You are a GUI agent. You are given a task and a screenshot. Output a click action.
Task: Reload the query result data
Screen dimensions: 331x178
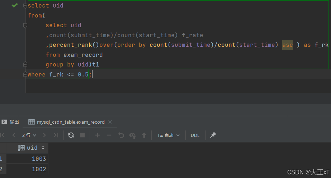[x=71, y=135]
